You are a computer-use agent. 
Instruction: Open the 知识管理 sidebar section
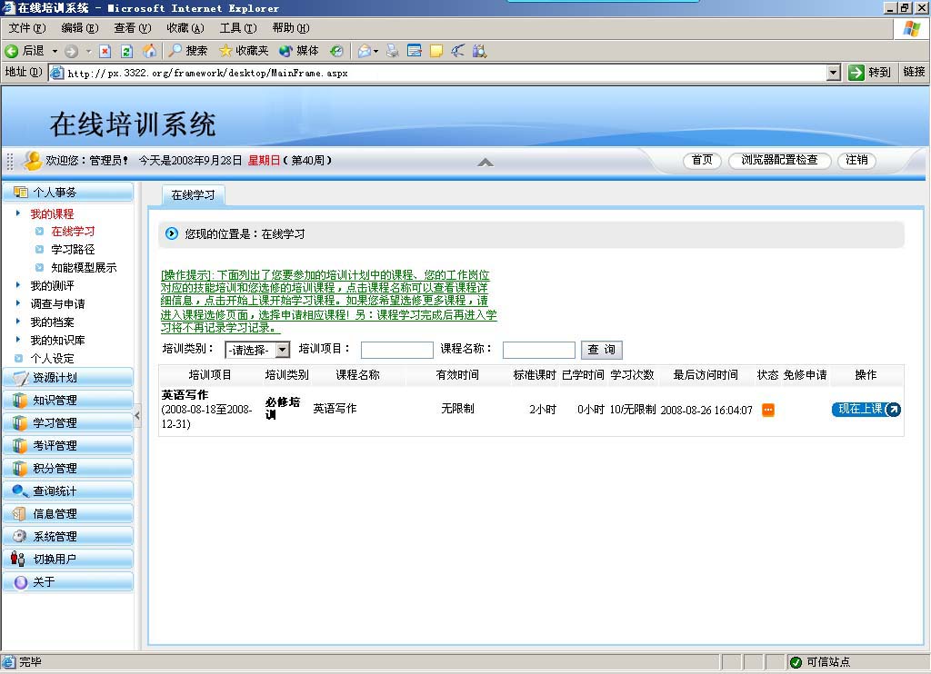click(55, 401)
